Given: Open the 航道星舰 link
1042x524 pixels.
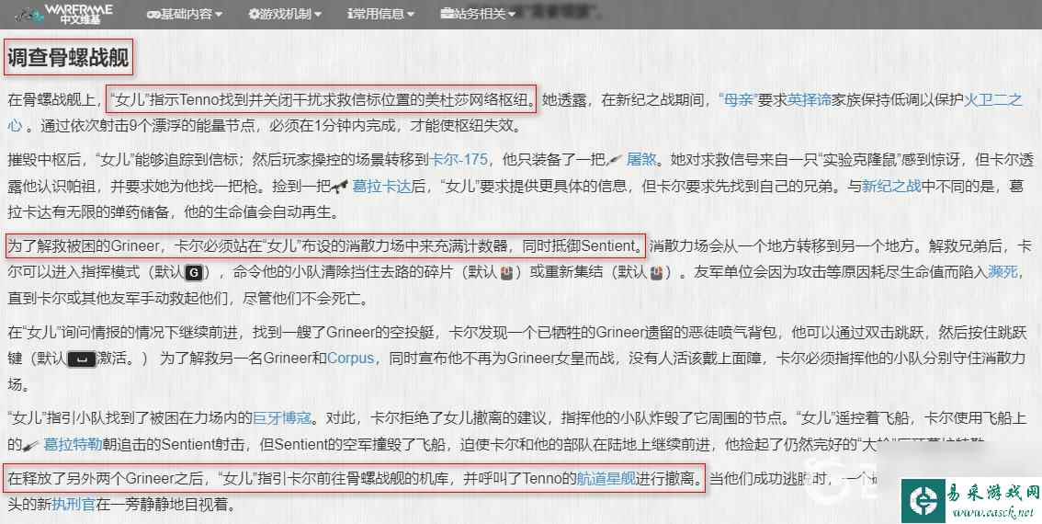Looking at the screenshot, I should click(606, 479).
